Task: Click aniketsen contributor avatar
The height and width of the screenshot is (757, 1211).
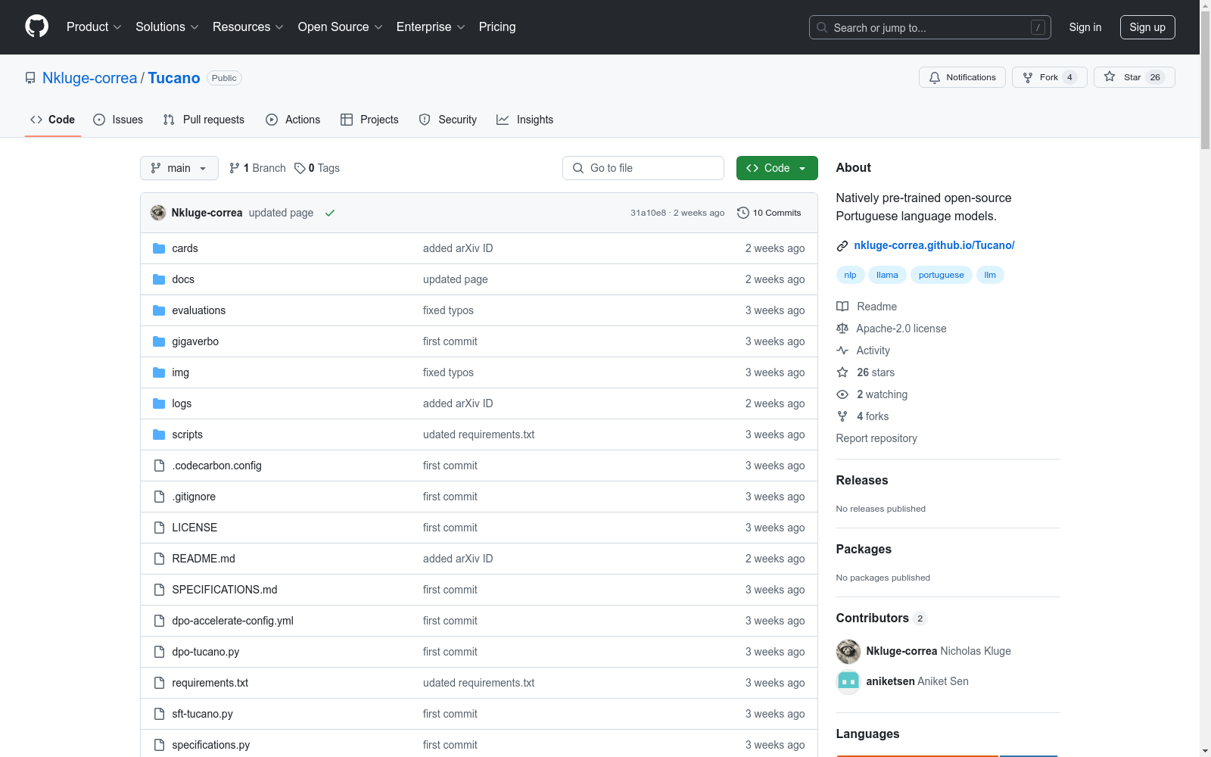Action: (848, 681)
